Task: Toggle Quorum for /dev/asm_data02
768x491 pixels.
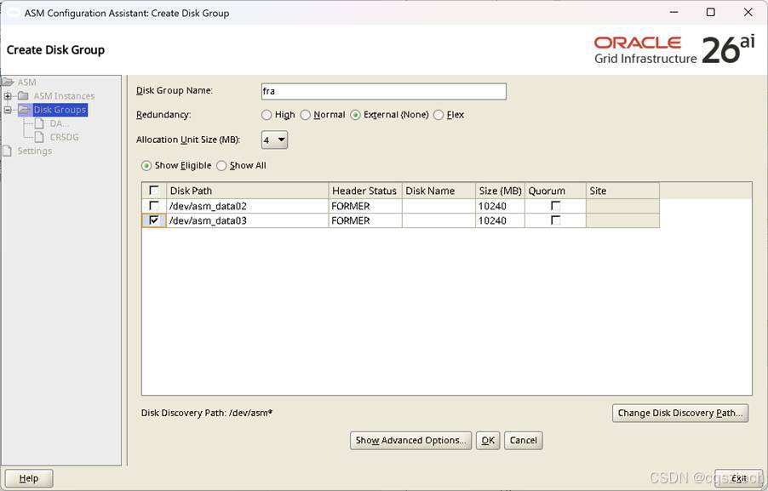Action: tap(555, 206)
